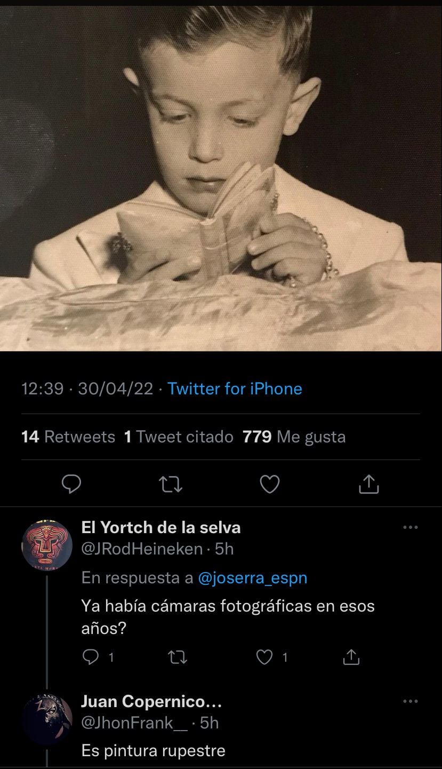The width and height of the screenshot is (442, 769).
Task: Open more options for Juan Copernico's reply
Action: [410, 701]
